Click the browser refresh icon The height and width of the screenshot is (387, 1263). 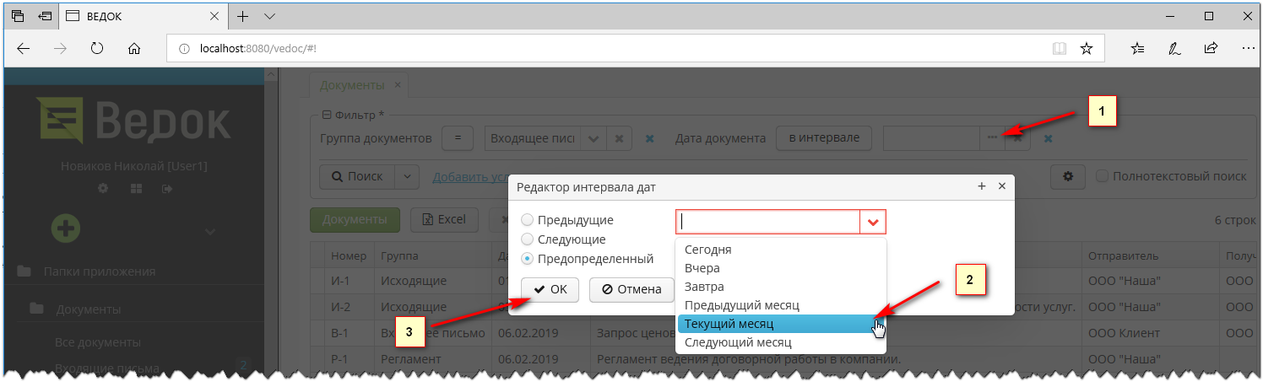[x=96, y=49]
